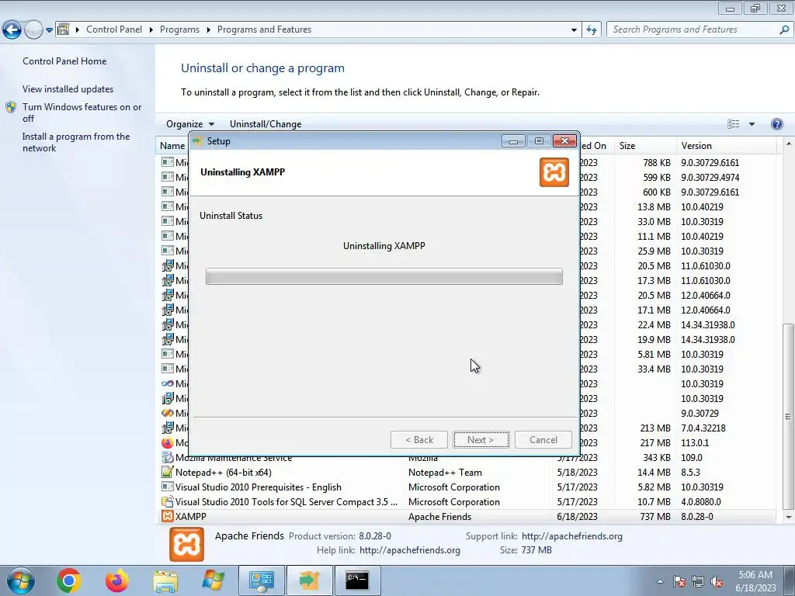Select the Notepad++ (64-bit x64) row
The image size is (795, 596).
click(x=466, y=473)
